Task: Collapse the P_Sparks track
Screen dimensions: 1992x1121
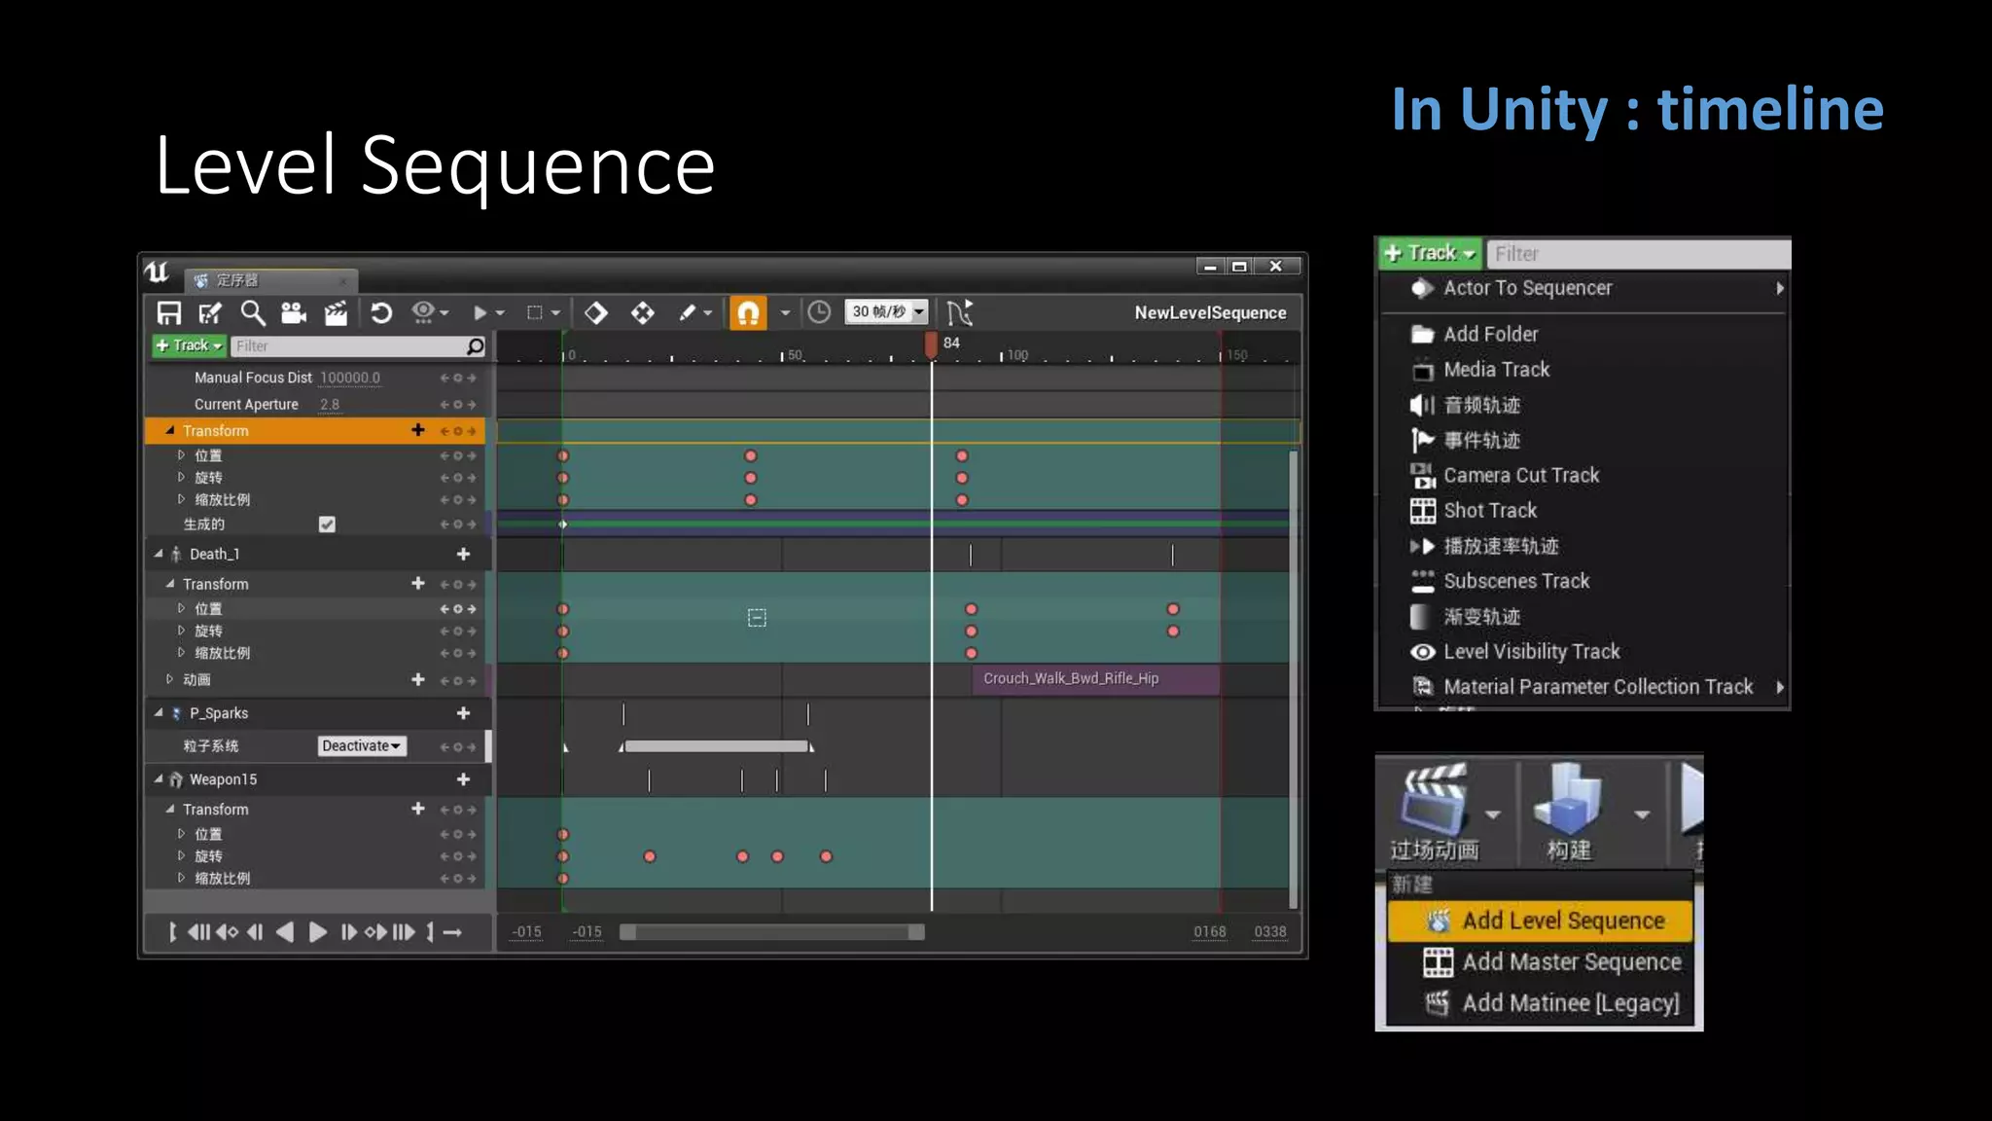Action: point(159,713)
